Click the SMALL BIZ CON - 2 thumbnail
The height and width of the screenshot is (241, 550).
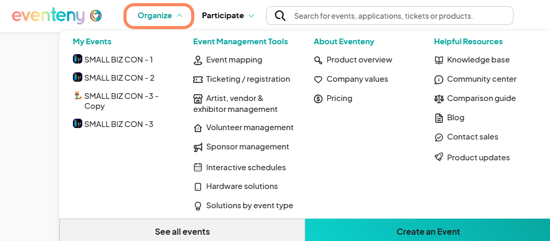(78, 77)
